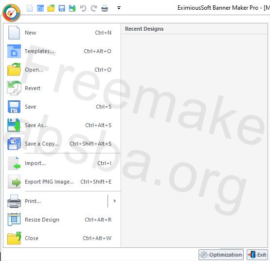Click Undo arrow in quick access toolbar
Image resolution: width=270 pixels, height=261 pixels.
pyautogui.click(x=83, y=8)
